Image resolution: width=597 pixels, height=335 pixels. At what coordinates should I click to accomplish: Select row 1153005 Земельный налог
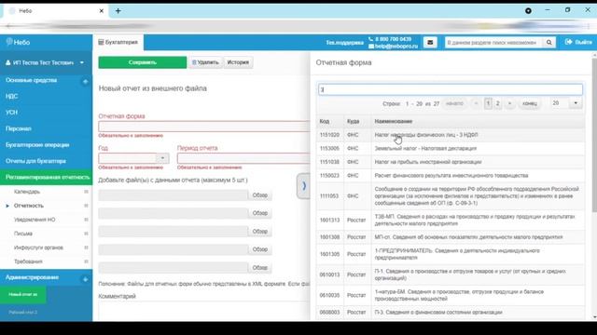pos(451,149)
